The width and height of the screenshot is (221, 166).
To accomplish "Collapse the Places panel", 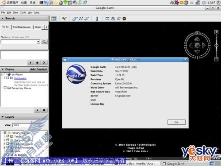I will click(3, 69).
